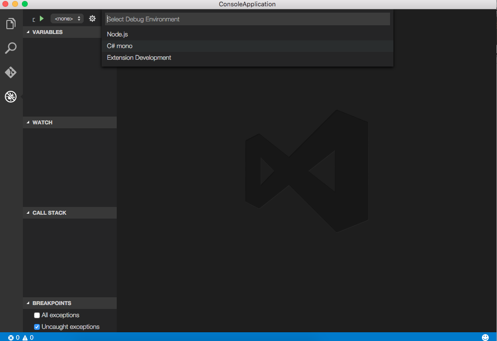
Task: Choose Node.js debug environment
Action: tap(247, 34)
